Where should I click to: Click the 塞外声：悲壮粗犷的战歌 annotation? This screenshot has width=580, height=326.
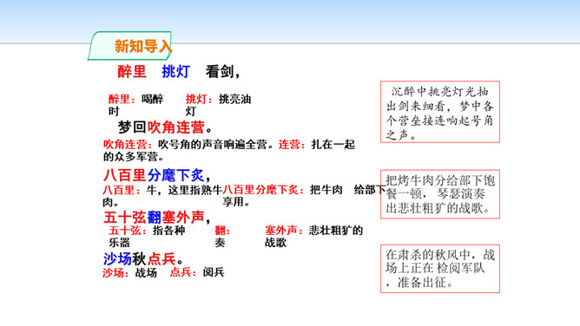tap(313, 237)
